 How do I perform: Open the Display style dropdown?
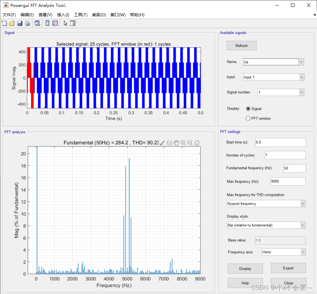[302, 225]
